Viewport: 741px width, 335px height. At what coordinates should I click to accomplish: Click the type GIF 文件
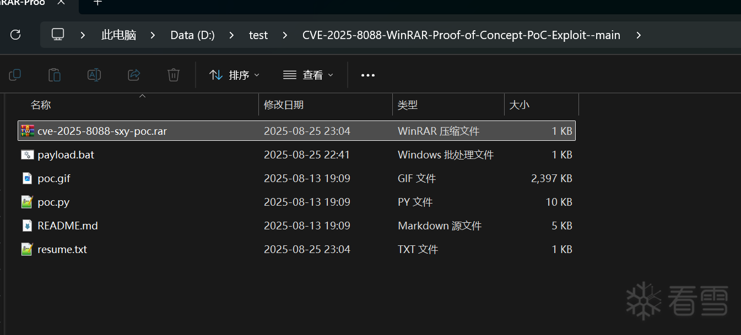(x=417, y=178)
